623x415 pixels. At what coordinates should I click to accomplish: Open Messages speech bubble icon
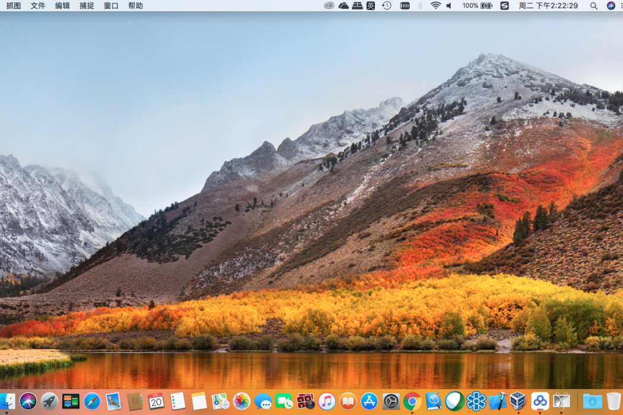coord(263,401)
